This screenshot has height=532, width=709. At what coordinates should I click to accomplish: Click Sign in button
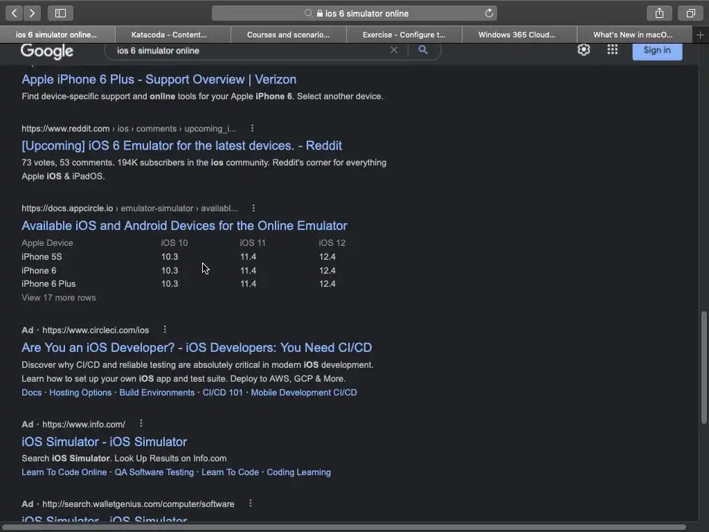click(657, 50)
